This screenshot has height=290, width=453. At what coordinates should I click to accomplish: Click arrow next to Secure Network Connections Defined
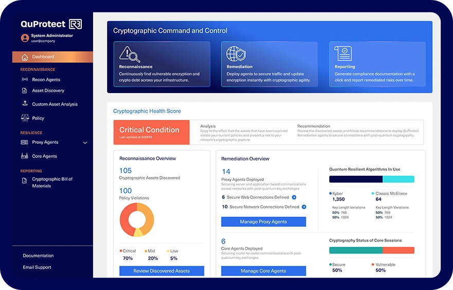pos(304,207)
